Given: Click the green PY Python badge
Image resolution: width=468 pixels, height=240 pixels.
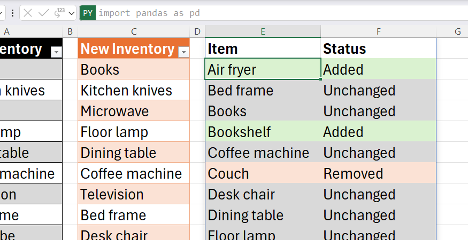Looking at the screenshot, I should (88, 13).
